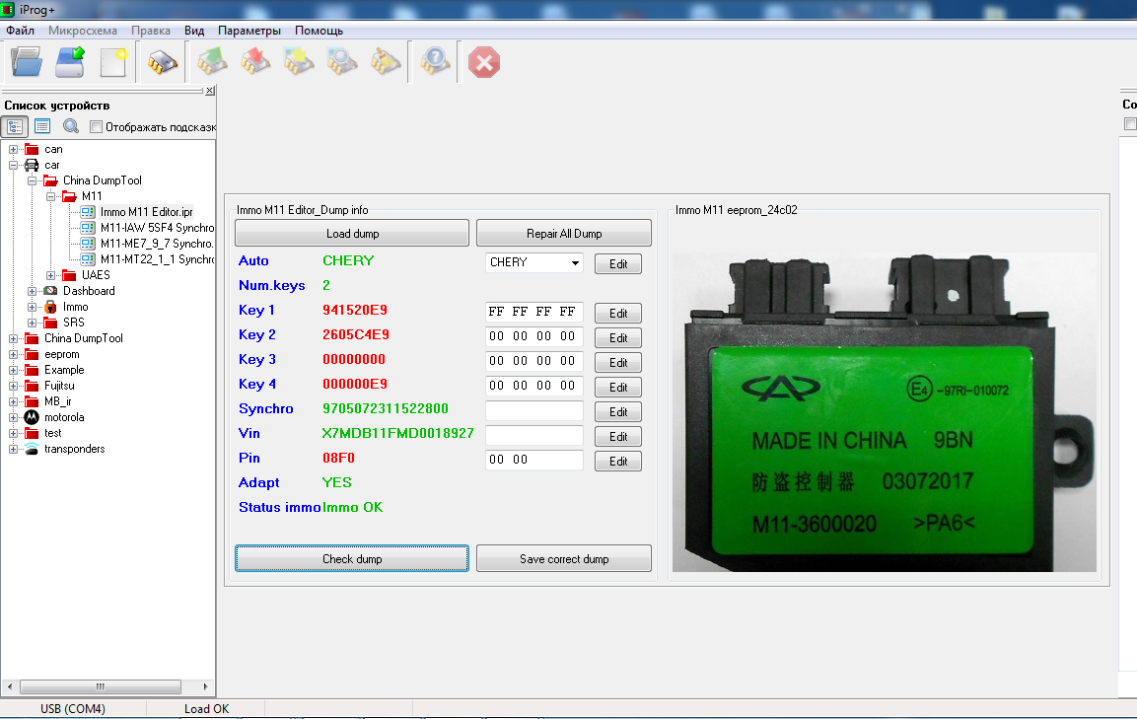Screen dimensions: 1137x719
Task: Select M11-MT22_1_1 Synchro script
Action: (x=157, y=259)
